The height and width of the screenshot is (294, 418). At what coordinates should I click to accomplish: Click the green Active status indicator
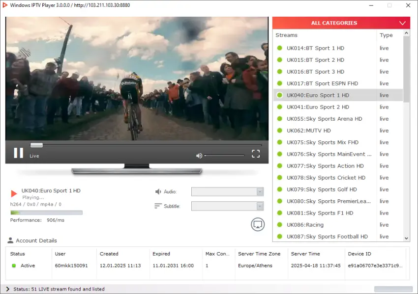(x=14, y=266)
